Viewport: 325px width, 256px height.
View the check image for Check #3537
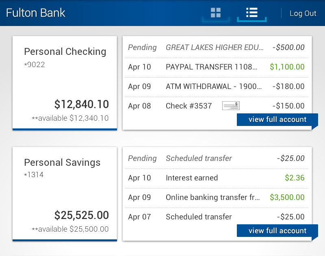(x=230, y=105)
